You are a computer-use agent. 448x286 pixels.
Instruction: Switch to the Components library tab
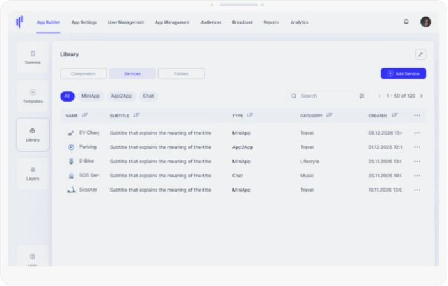(83, 73)
